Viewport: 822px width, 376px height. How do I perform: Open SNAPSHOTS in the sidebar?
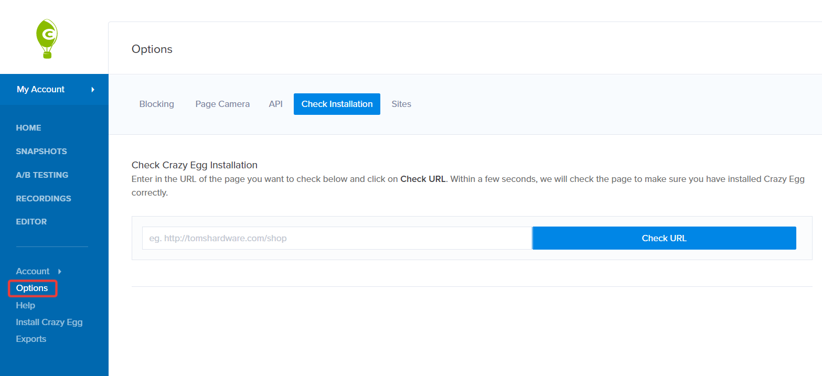pos(41,151)
